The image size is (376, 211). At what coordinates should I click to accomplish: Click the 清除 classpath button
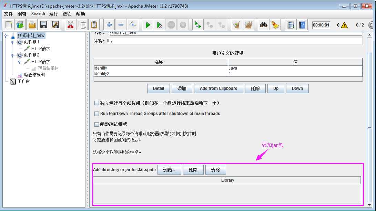(x=216, y=170)
